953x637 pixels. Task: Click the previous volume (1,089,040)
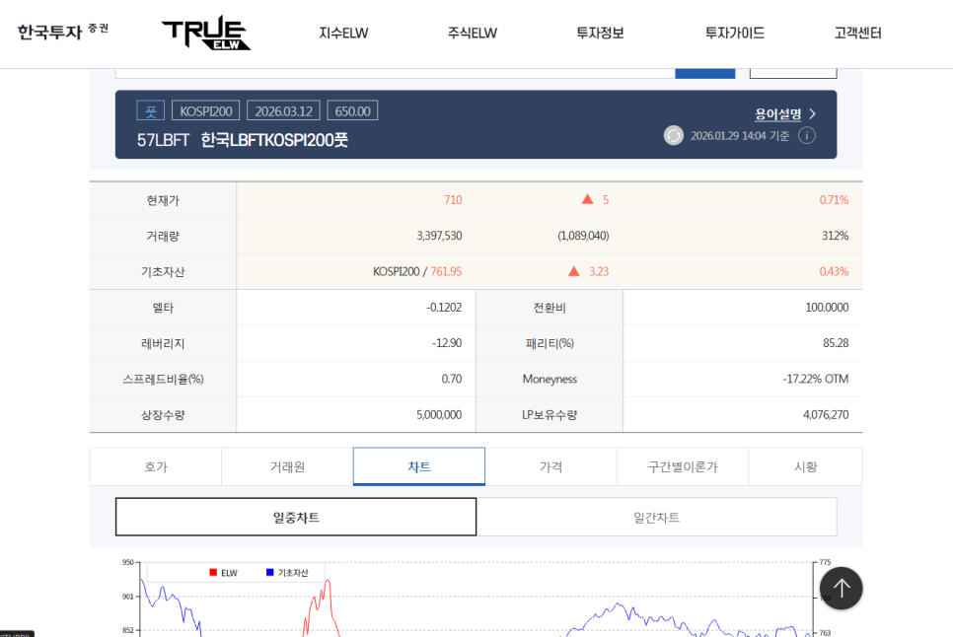tap(583, 236)
